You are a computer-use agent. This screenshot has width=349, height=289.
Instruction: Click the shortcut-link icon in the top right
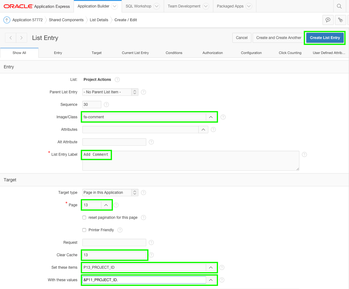pos(341,20)
